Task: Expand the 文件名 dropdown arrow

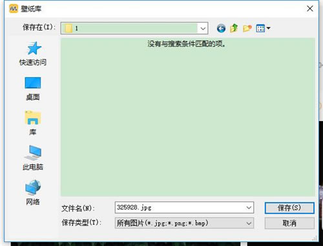Action: point(249,207)
